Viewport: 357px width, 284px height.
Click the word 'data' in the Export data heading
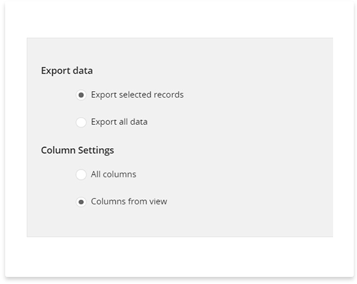(x=83, y=71)
